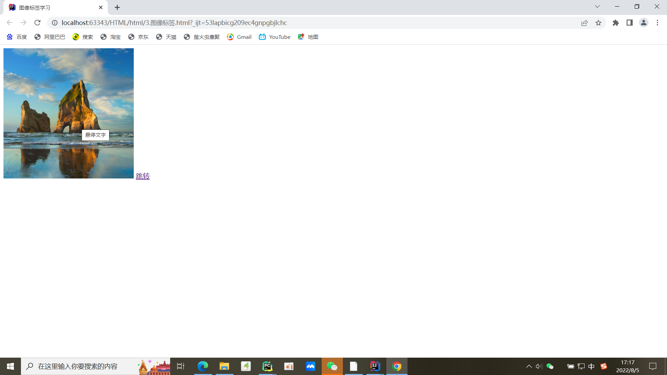667x375 pixels.
Task: Open IntelliJ IDEA from taskbar
Action: tap(375, 366)
